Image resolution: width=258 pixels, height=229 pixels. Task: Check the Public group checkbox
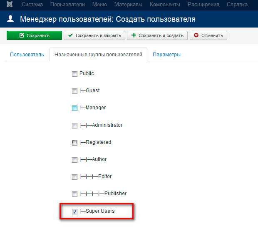coord(74,74)
